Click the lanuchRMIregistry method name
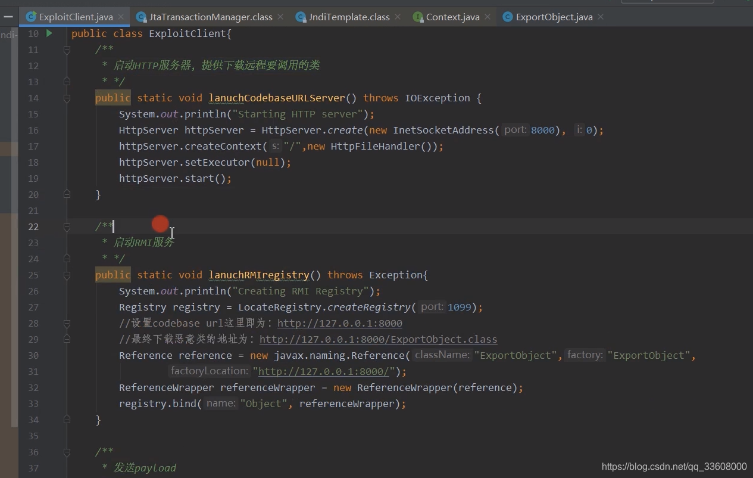Image resolution: width=753 pixels, height=478 pixels. [x=259, y=275]
